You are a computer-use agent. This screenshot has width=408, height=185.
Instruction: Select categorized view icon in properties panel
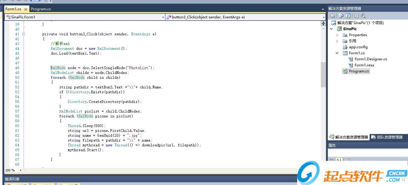tap(332, 160)
